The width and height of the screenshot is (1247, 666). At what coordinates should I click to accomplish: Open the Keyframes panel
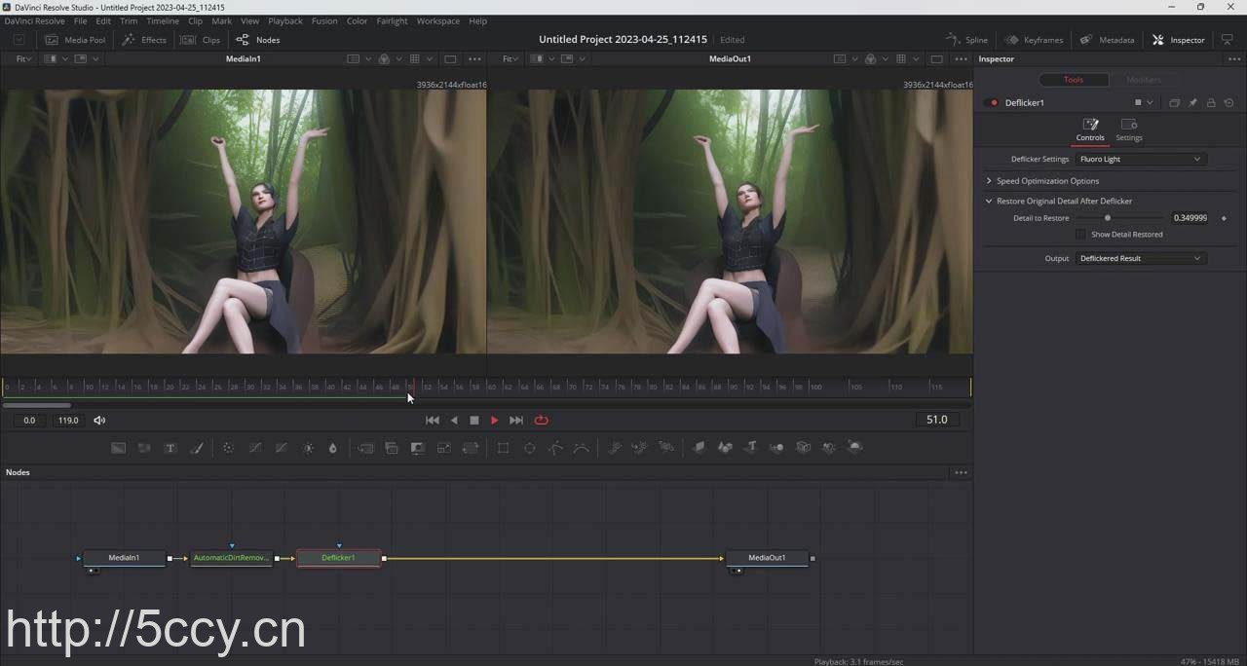point(1034,40)
